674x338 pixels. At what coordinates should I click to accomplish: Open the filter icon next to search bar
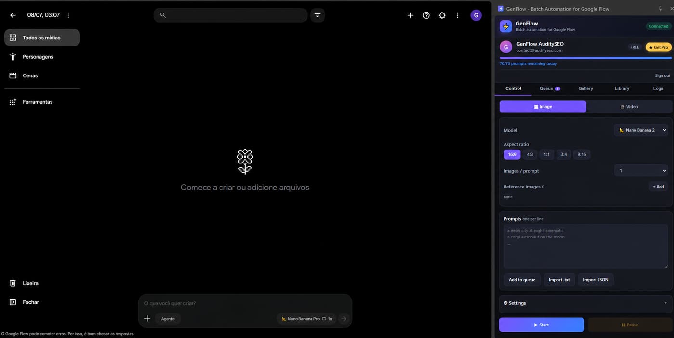[x=317, y=15]
